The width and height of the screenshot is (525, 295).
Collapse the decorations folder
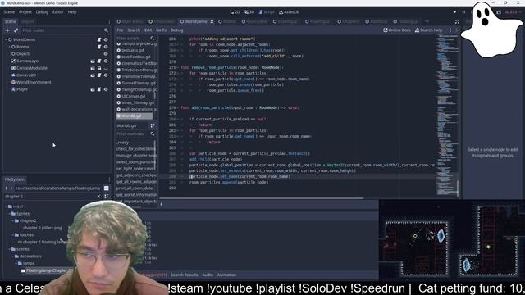tap(13, 256)
